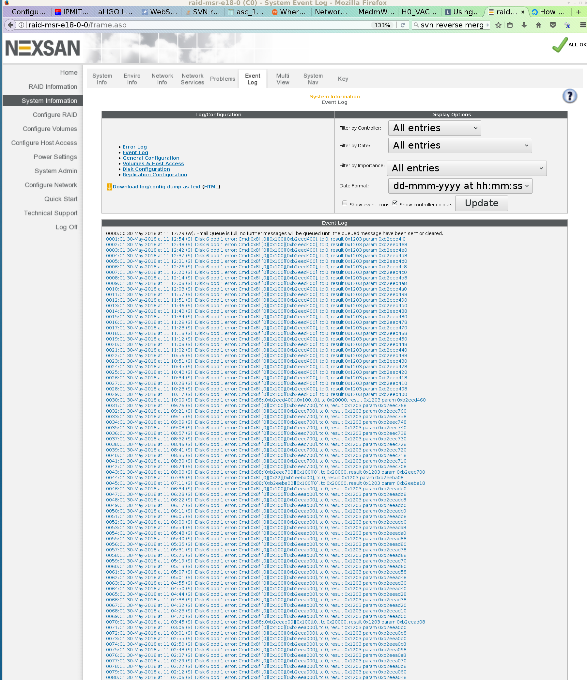Click the help question mark icon
The image size is (587, 680).
[569, 97]
